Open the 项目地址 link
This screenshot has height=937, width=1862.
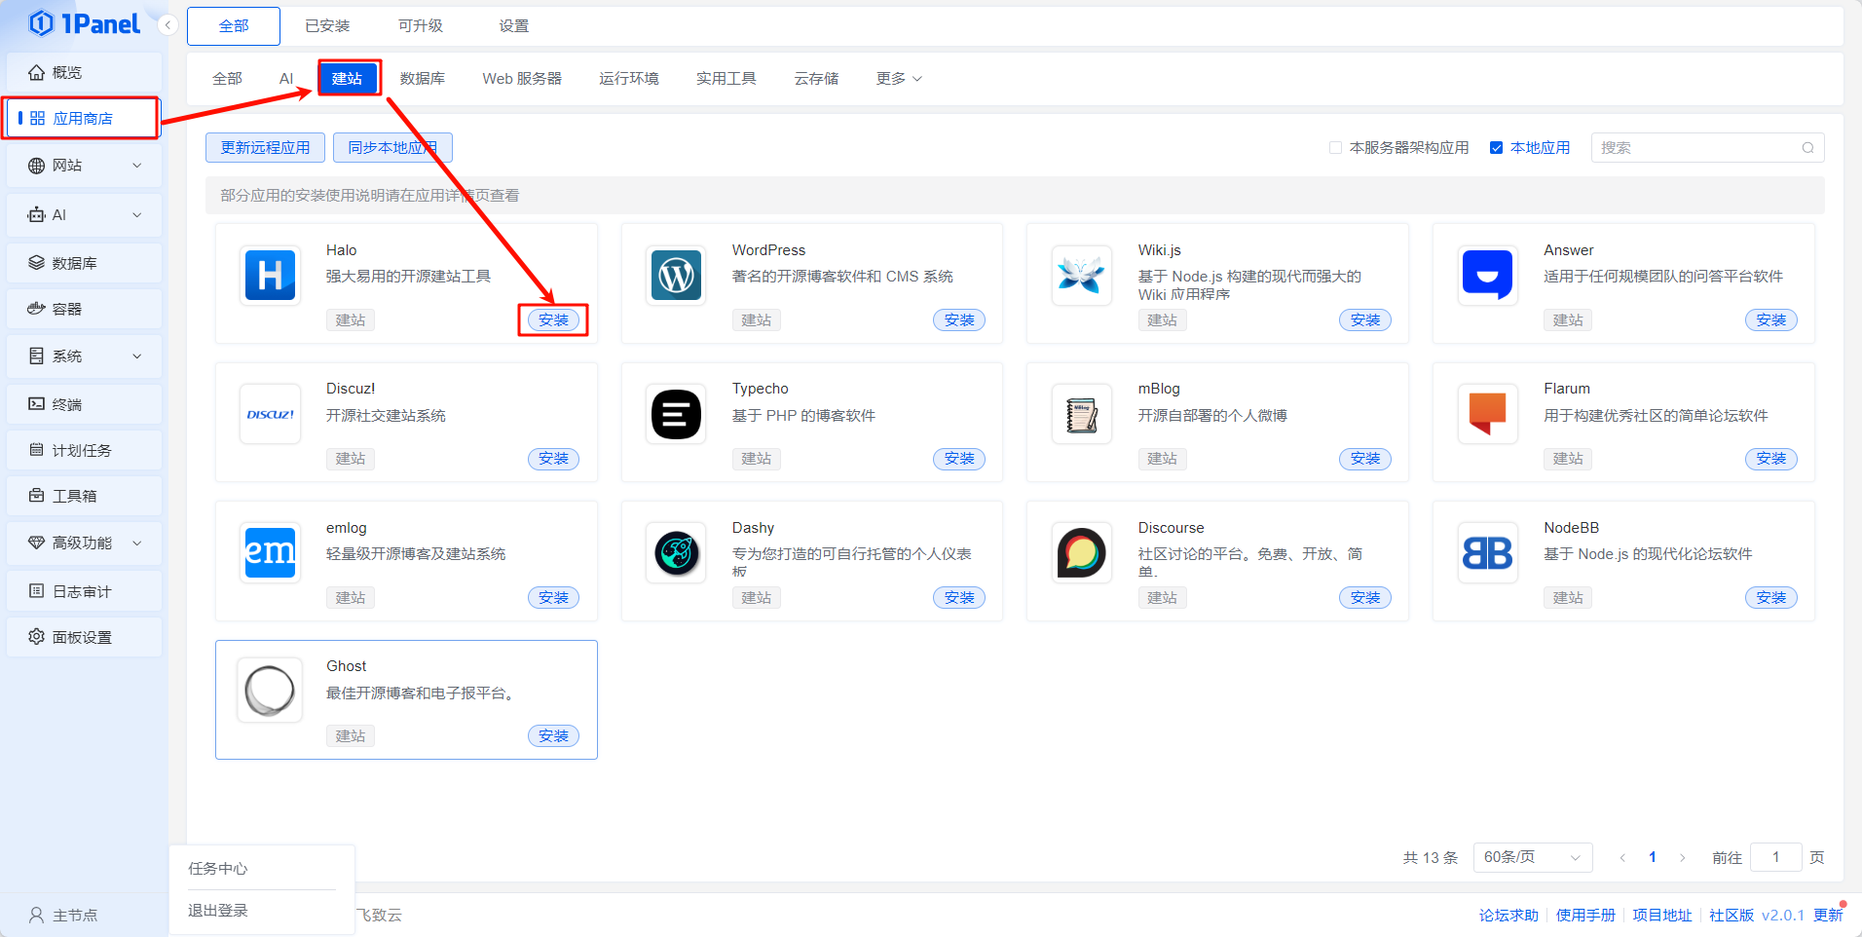[1662, 915]
